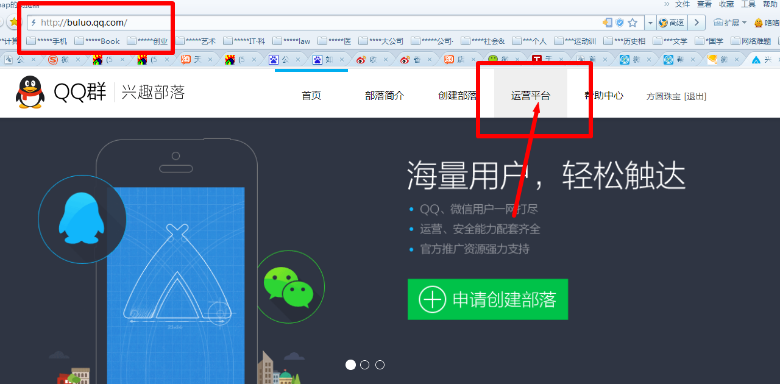
Task: Click the 海量用户，轻松触达 headline
Action: point(546,176)
